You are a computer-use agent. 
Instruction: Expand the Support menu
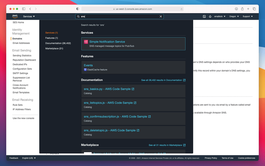click(248, 16)
